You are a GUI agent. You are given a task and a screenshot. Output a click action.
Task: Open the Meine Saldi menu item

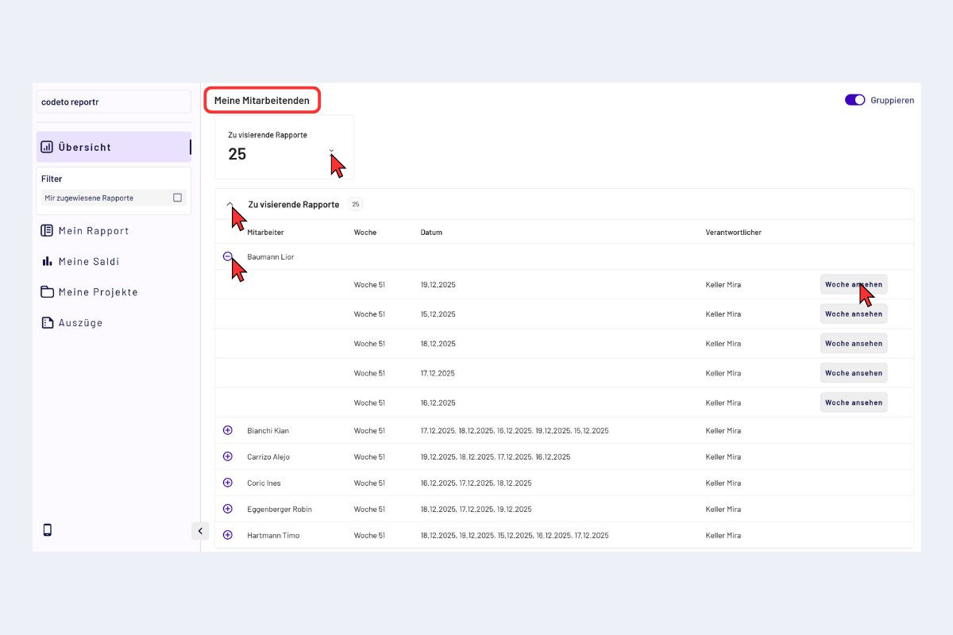[x=88, y=261]
